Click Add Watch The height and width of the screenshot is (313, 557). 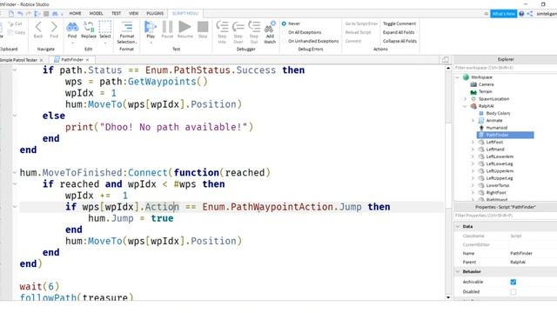pos(270,32)
